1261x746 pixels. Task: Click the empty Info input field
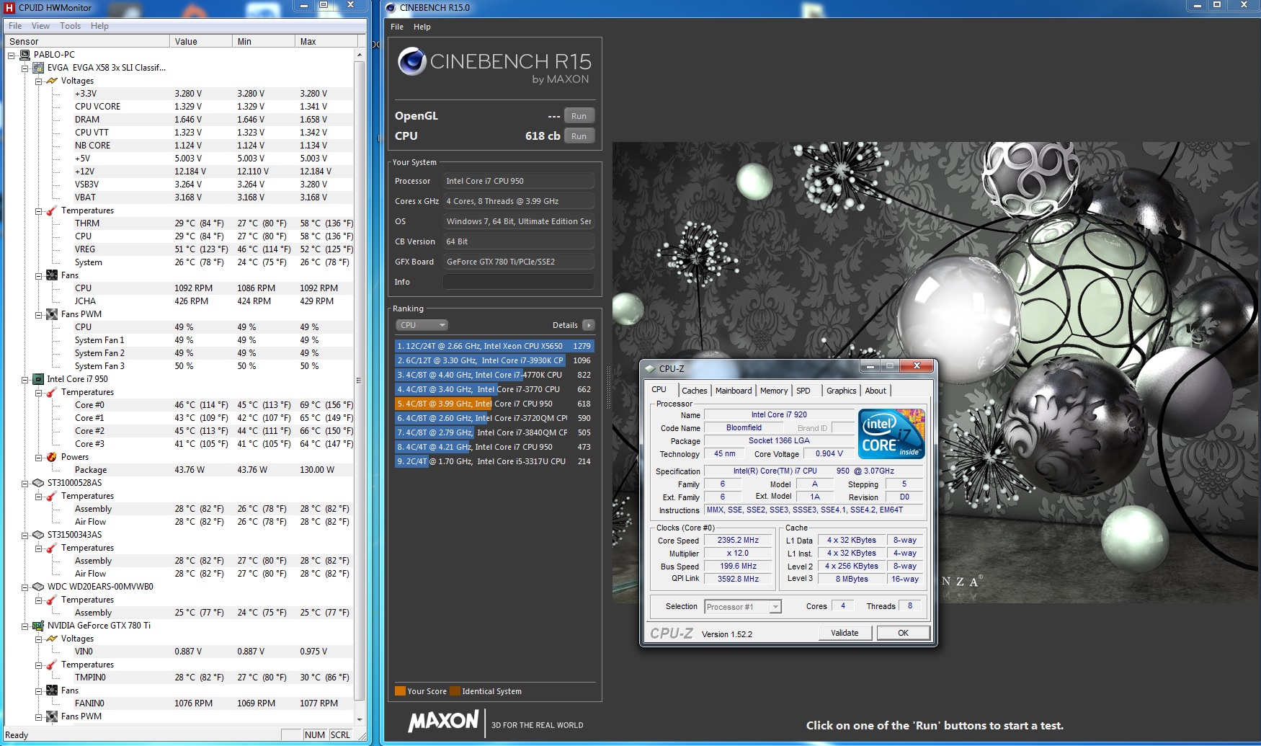(518, 282)
